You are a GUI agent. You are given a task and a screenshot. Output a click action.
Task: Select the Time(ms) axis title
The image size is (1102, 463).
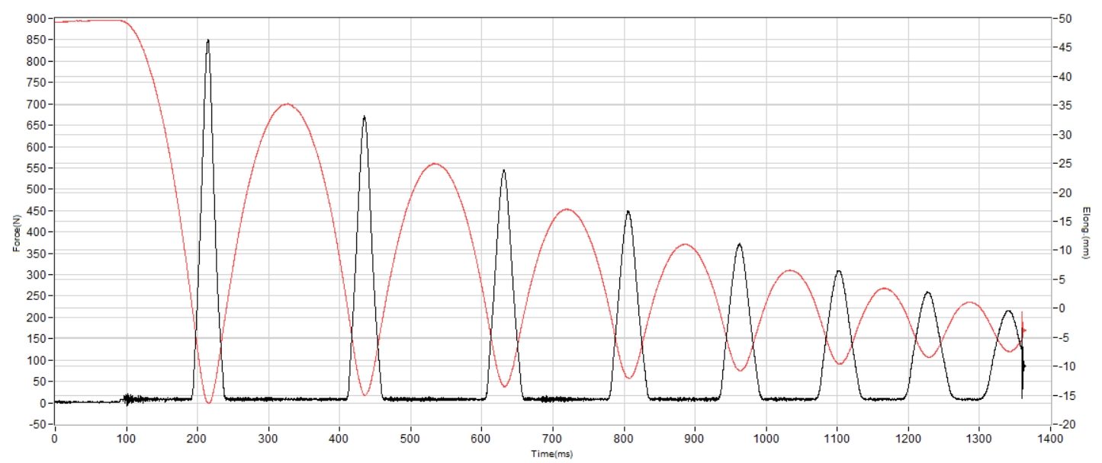click(552, 454)
